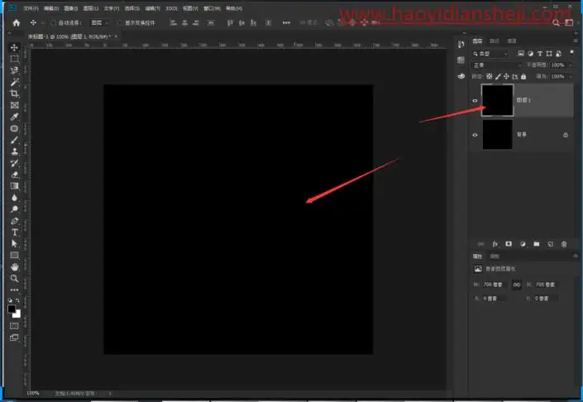Viewport: 583px width, 402px height.
Task: Create new group folder button
Action: [x=536, y=244]
